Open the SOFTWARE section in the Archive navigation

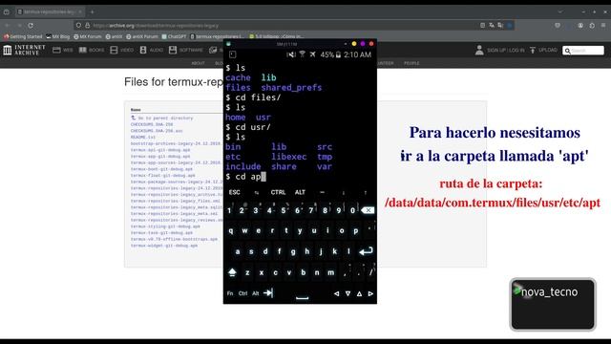tap(186, 50)
